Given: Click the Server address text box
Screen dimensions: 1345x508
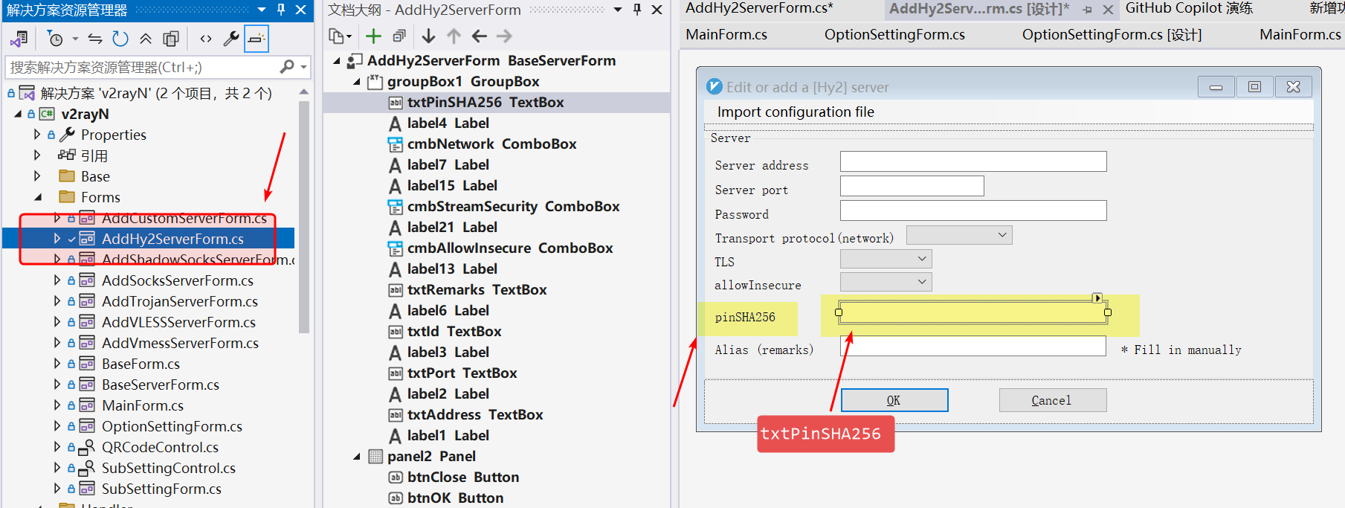Looking at the screenshot, I should coord(973,161).
